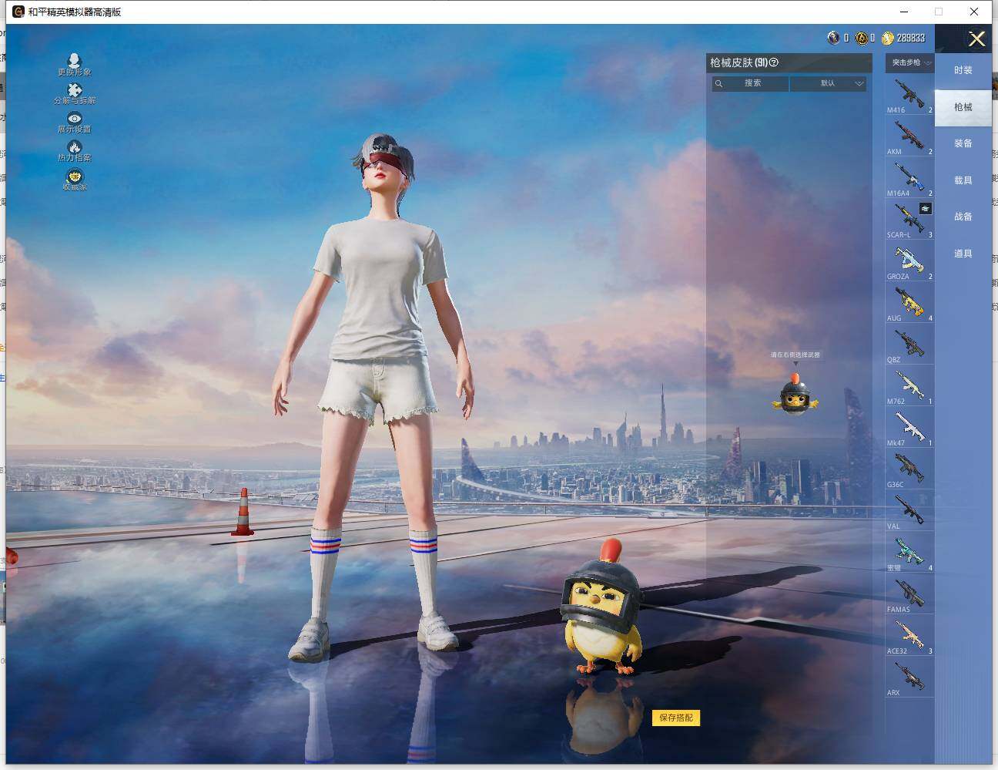Switch to the 时装 tab
998x770 pixels.
click(963, 70)
